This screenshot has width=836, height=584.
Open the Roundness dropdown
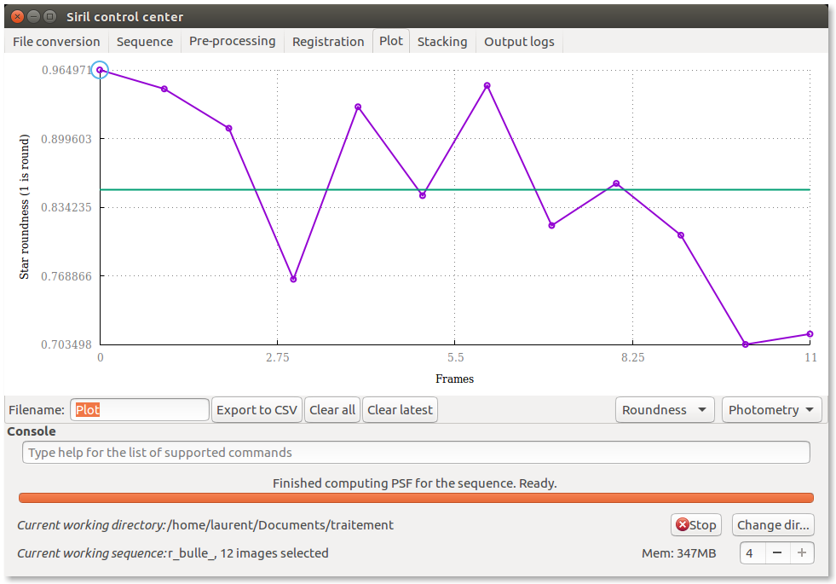(x=665, y=410)
